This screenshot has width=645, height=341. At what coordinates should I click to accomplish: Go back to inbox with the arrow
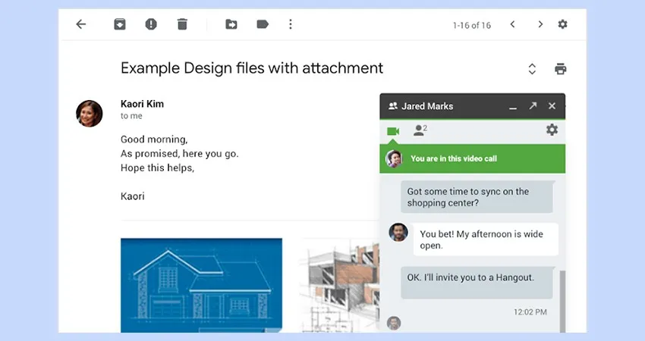81,24
